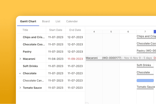Screen dimensions: 156x104
Task: Click the blue Chocolate Candy task bar
Action: (145, 80)
